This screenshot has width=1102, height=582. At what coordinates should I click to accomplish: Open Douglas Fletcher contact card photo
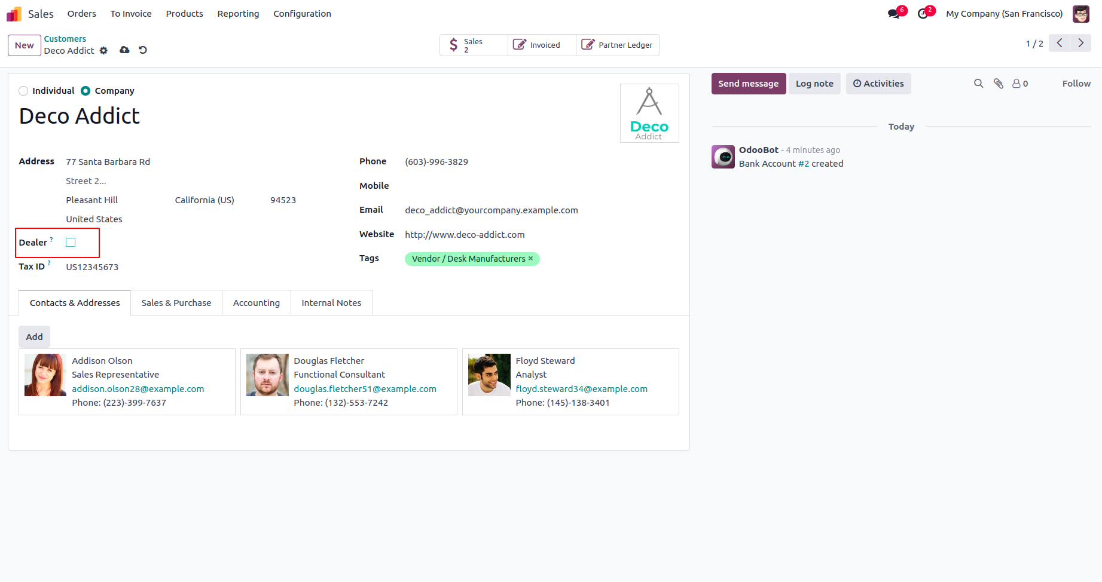(x=267, y=375)
